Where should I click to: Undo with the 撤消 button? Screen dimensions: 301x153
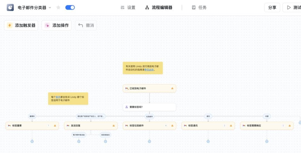click(86, 25)
